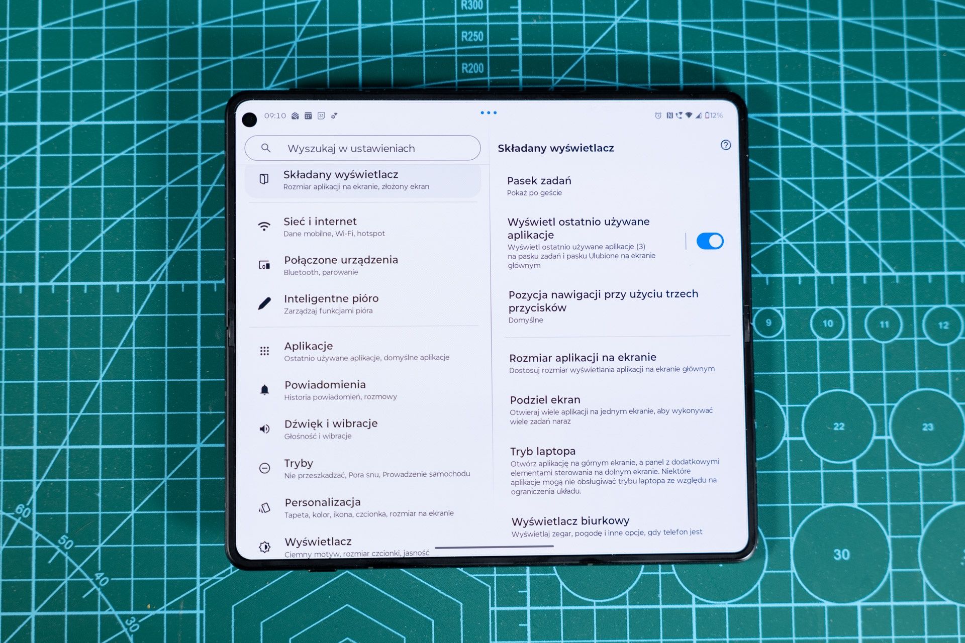
Task: Tap the mobile signal status icon
Action: click(x=699, y=116)
